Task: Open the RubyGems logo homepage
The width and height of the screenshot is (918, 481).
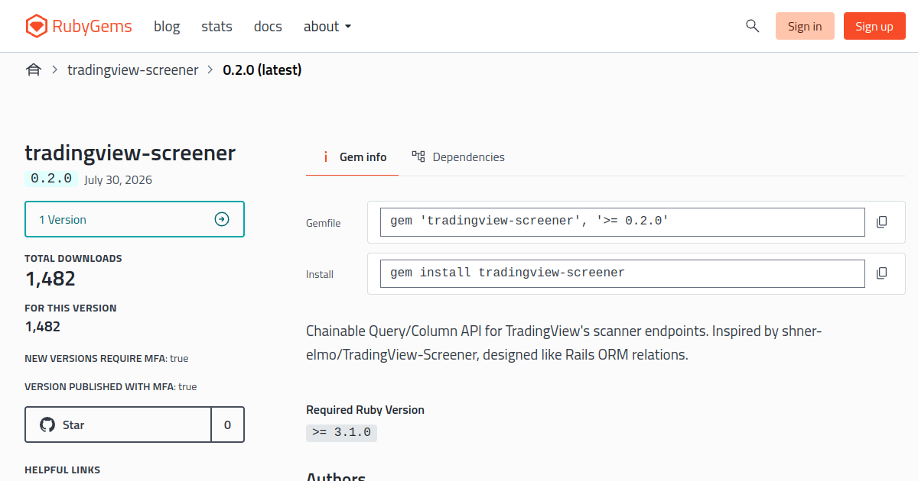Action: [78, 26]
